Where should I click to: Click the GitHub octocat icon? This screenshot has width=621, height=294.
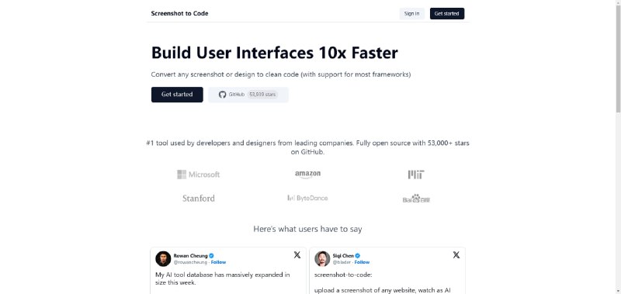tap(223, 95)
